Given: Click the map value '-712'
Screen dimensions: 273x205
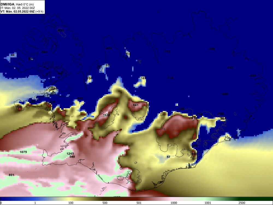Looking at the screenshot, I should [167, 52].
